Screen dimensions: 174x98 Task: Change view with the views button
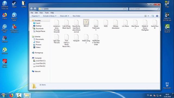[x=145, y=16]
